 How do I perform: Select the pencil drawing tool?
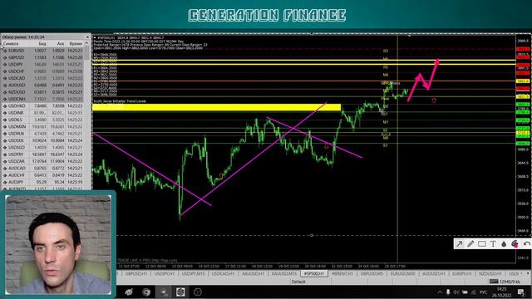click(x=470, y=243)
